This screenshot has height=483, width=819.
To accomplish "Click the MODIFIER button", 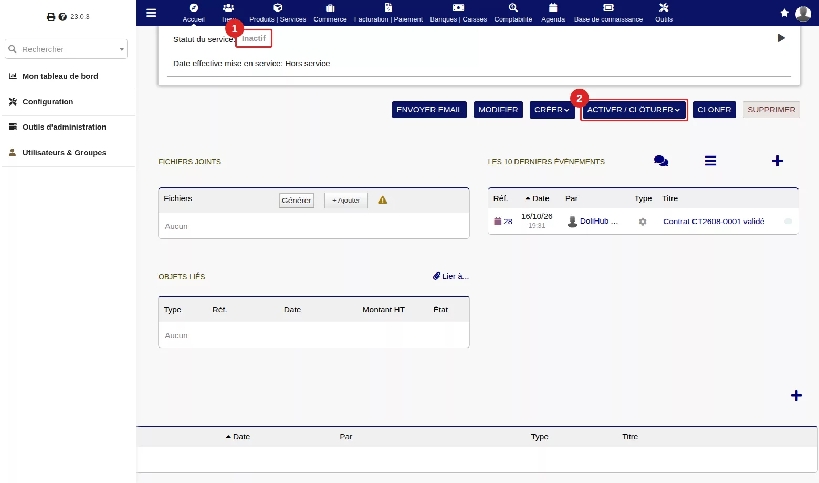I will click(498, 110).
